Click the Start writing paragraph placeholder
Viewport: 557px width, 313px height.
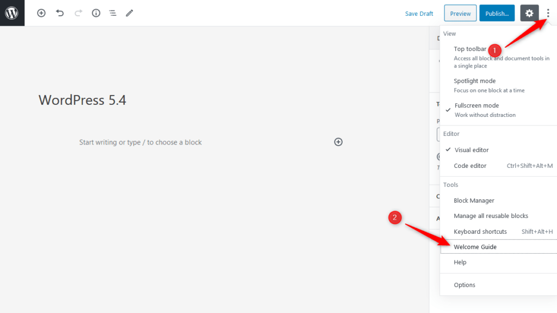[x=140, y=142]
